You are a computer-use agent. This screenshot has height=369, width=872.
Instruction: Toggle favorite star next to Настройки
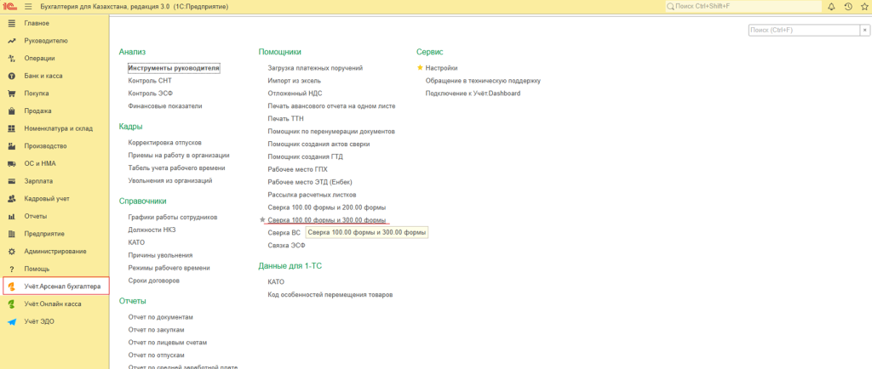point(420,67)
